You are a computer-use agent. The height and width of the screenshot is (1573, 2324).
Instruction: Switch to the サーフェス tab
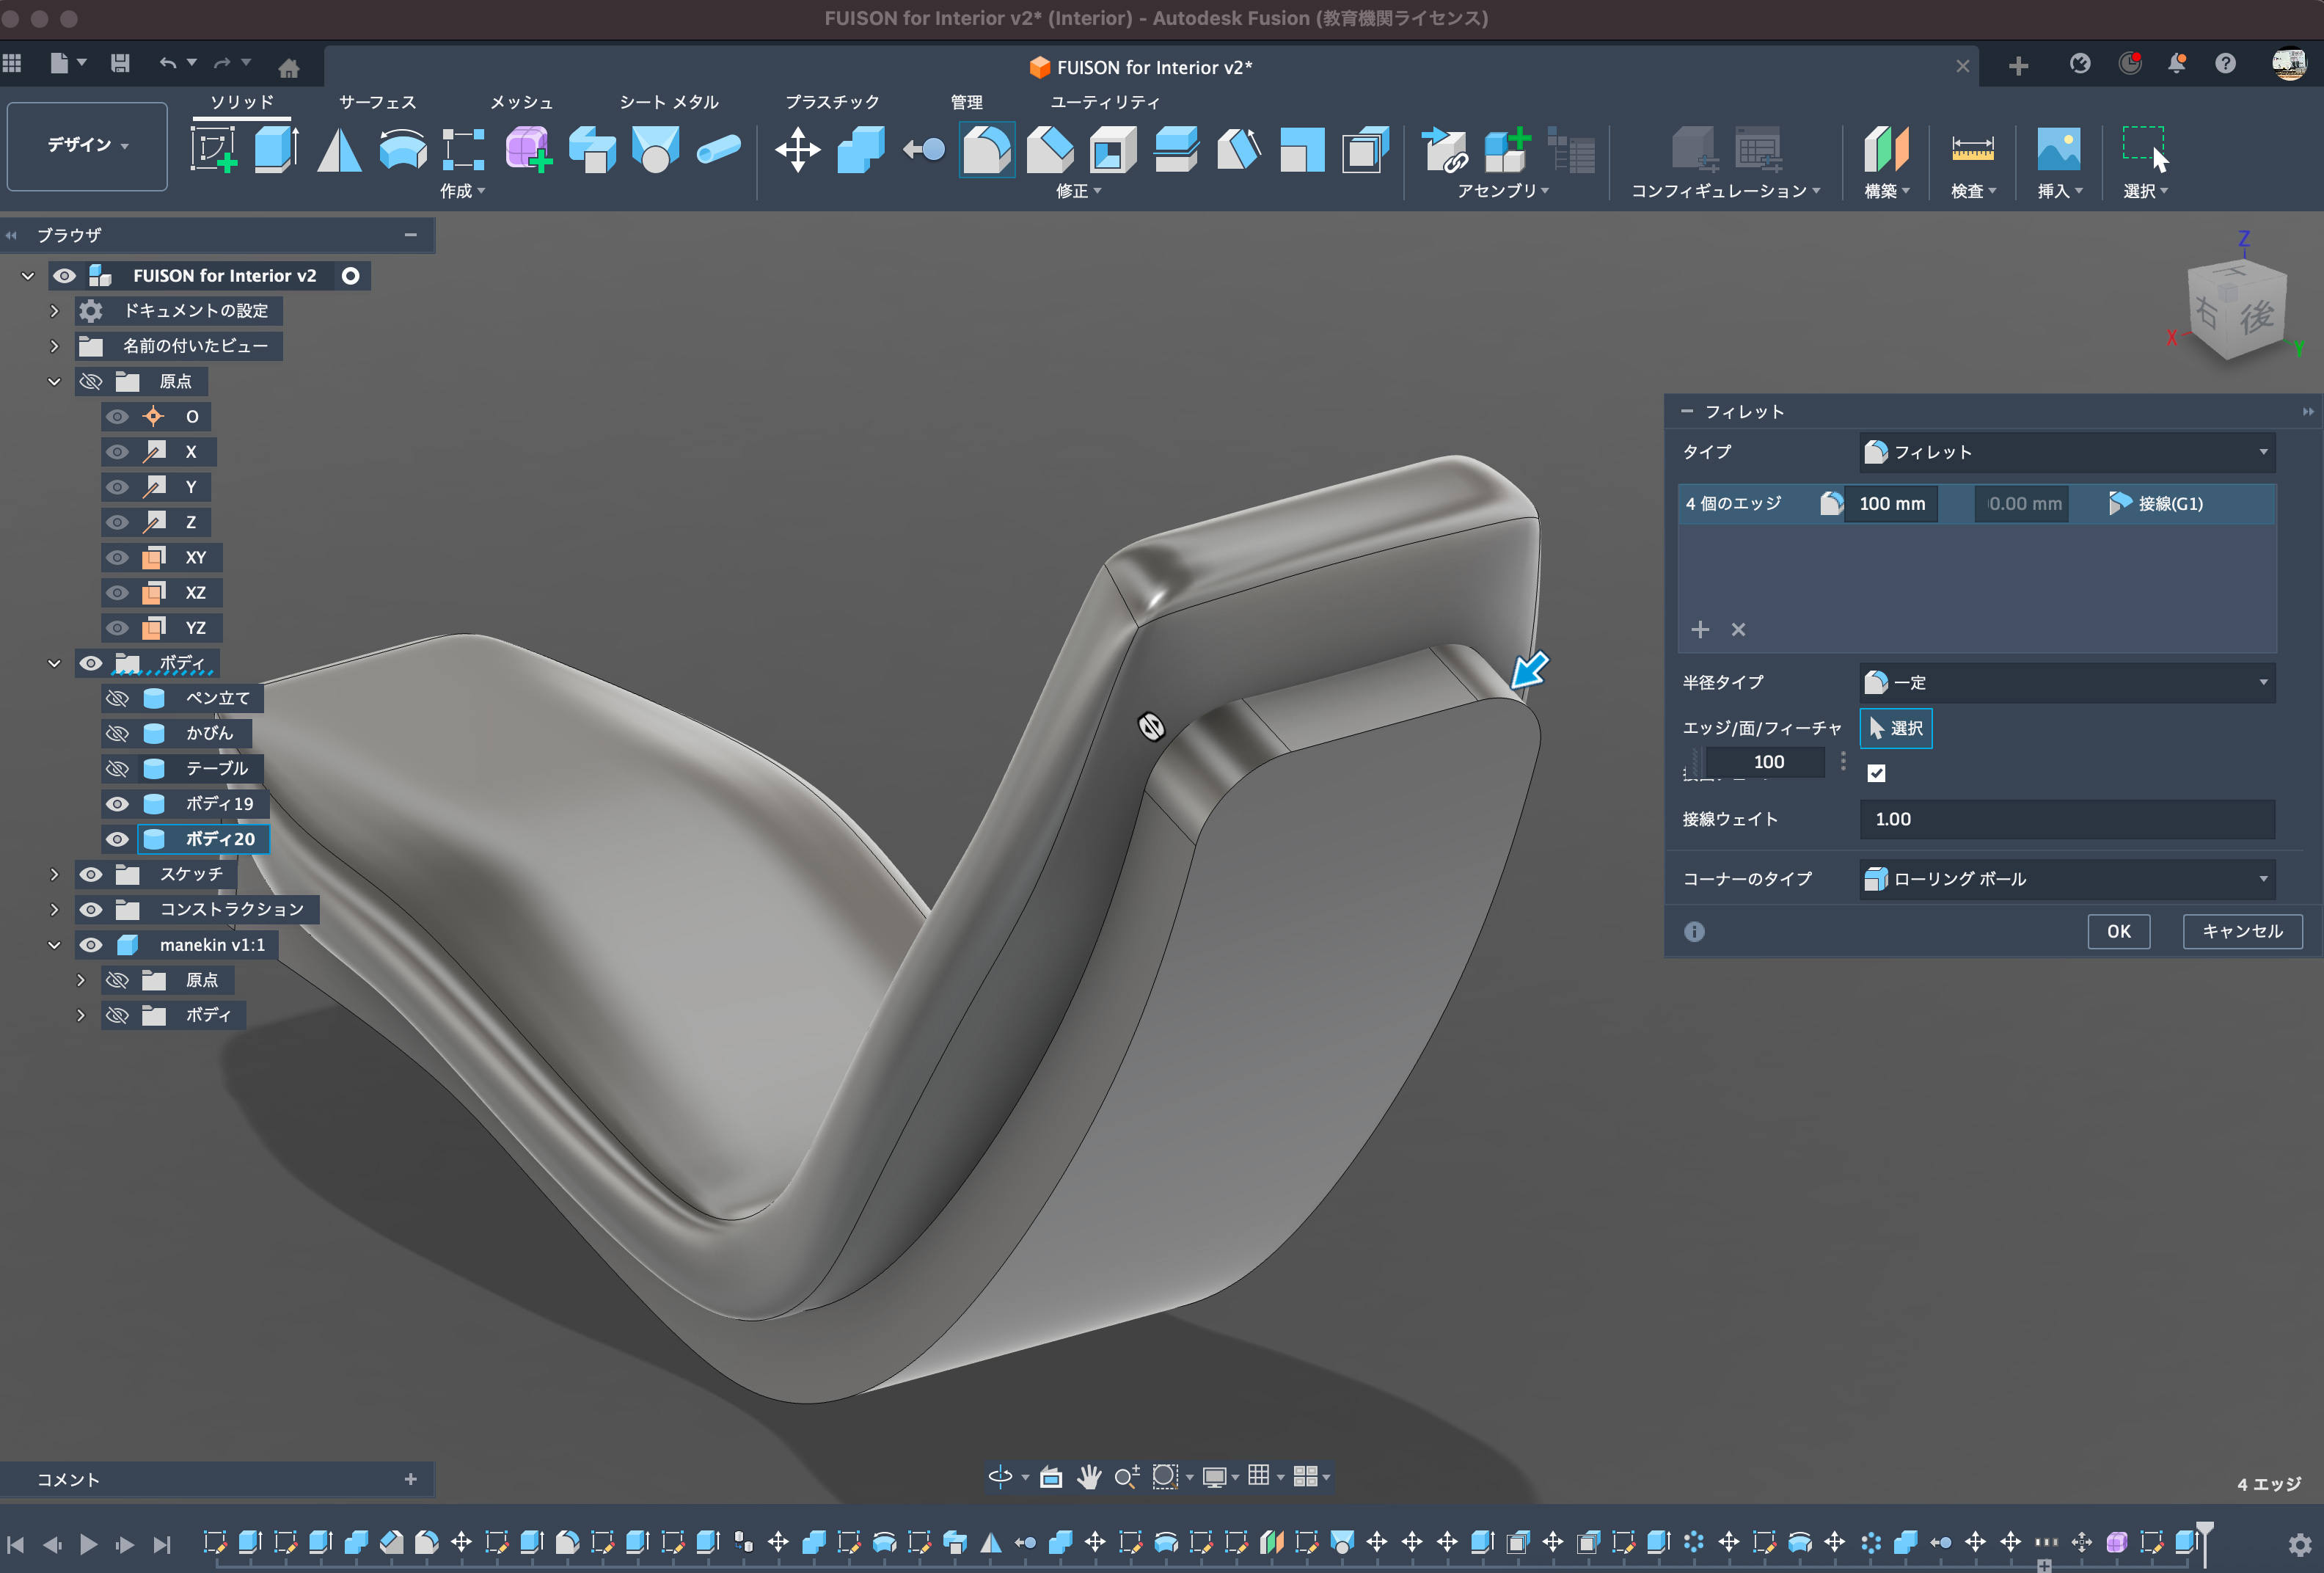[377, 102]
